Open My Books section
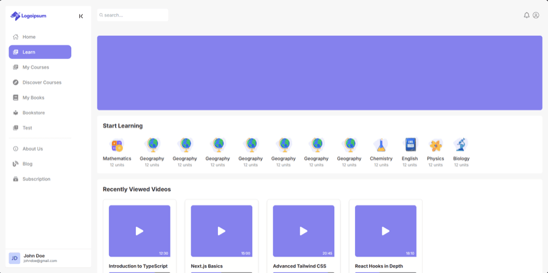 pos(40,98)
